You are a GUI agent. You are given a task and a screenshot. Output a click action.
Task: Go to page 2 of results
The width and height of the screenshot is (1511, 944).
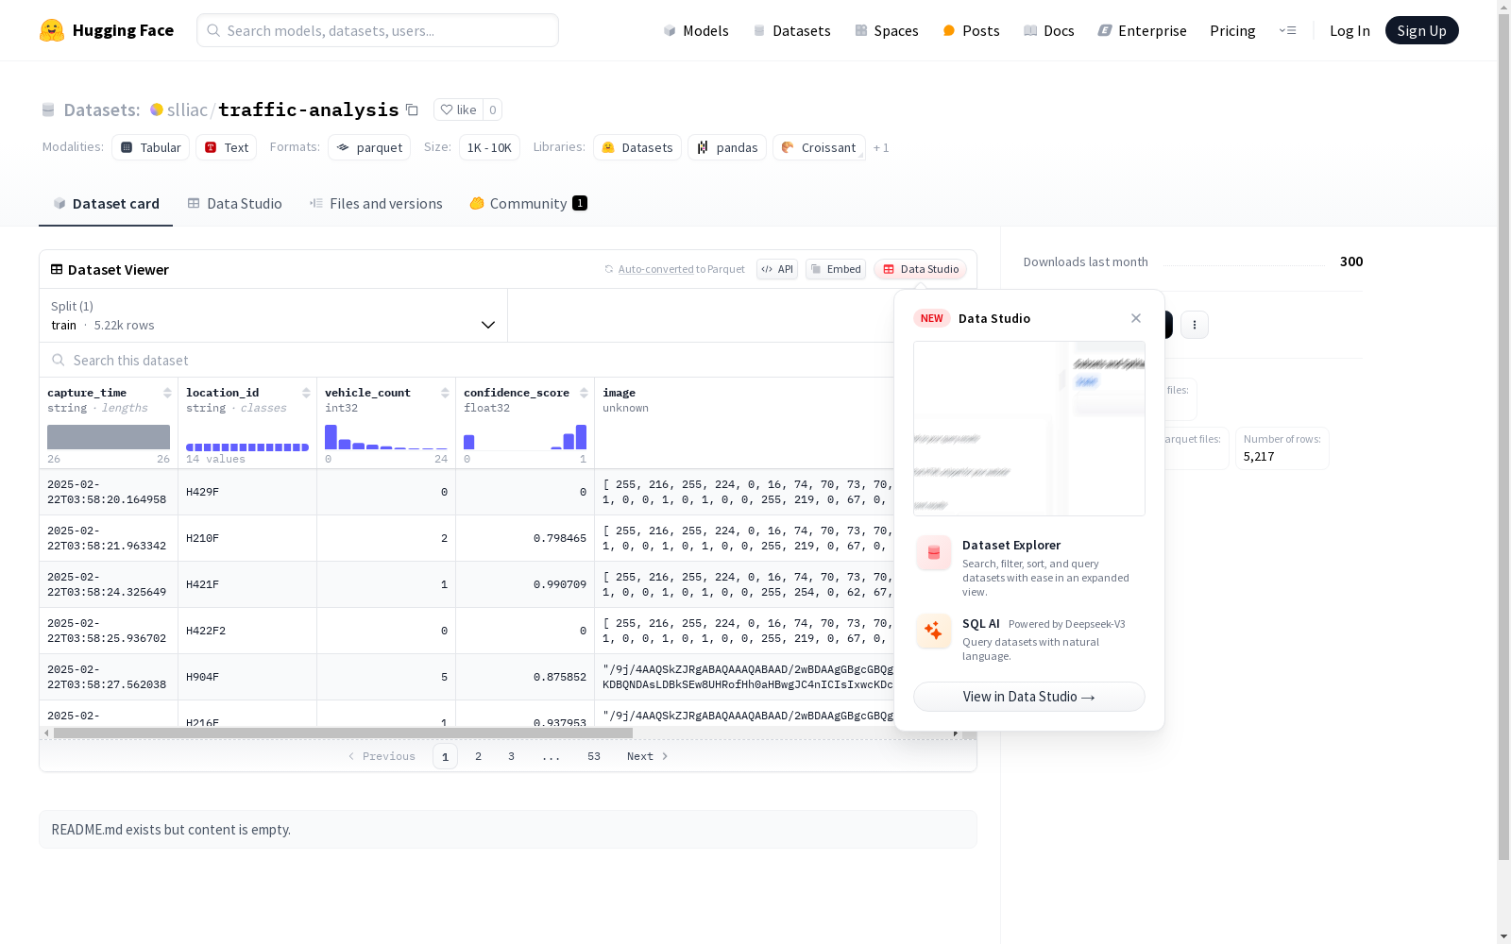click(479, 756)
